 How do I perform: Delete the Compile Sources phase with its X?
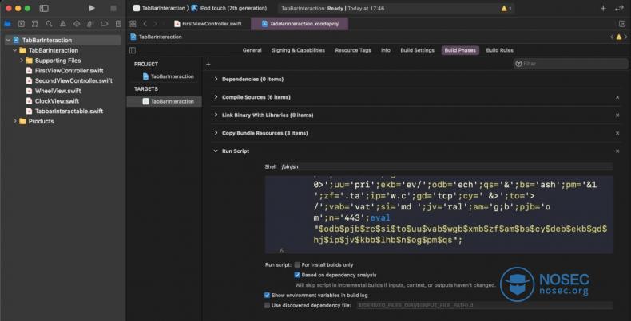pos(617,97)
